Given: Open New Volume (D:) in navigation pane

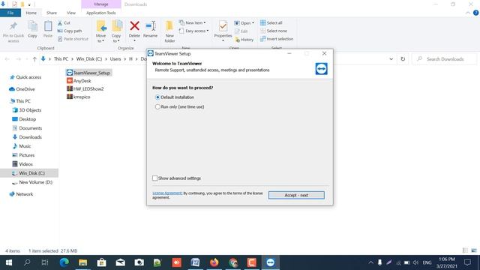Looking at the screenshot, I should (x=32, y=182).
